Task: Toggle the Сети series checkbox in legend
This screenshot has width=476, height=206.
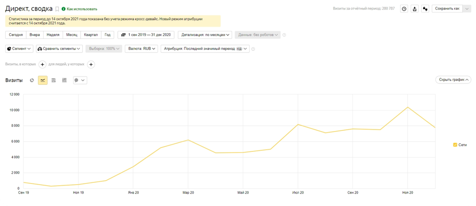Action: point(455,145)
